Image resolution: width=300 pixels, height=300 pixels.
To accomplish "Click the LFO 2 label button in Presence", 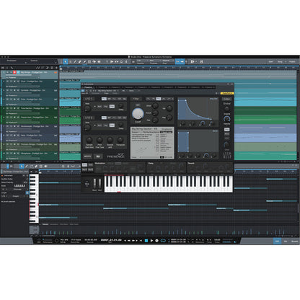I will [x=89, y=118].
